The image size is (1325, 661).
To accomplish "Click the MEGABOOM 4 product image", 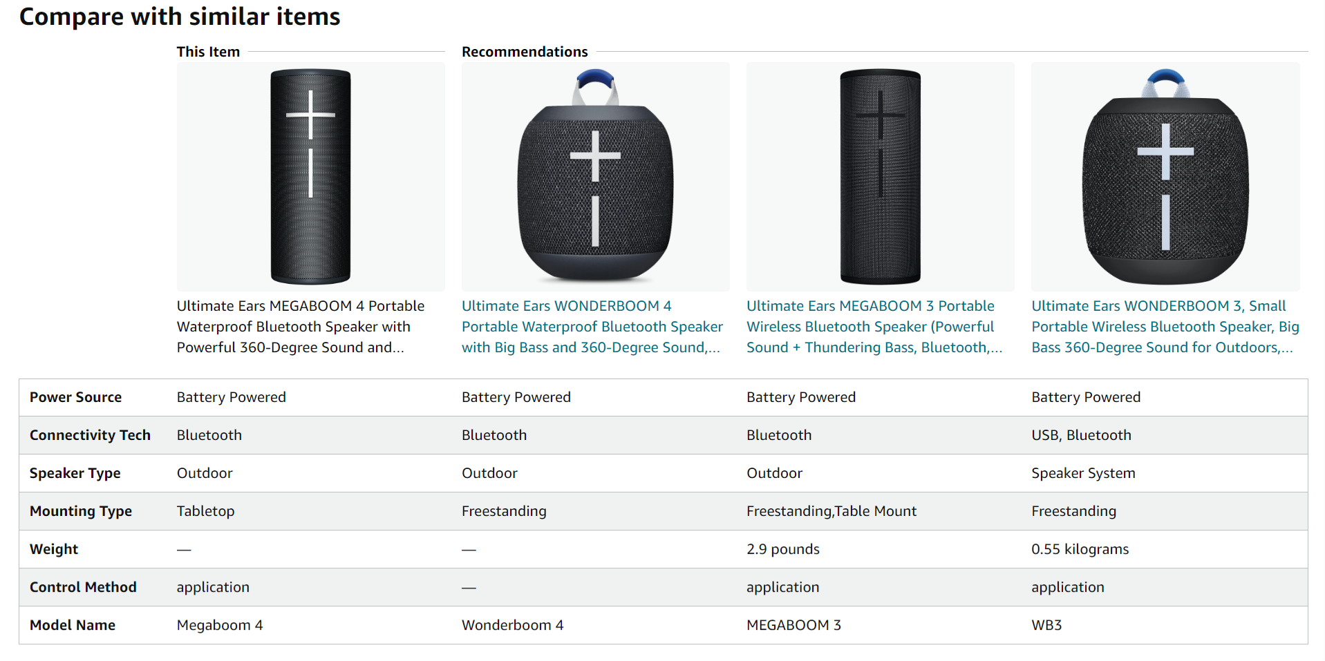I will pyautogui.click(x=310, y=176).
